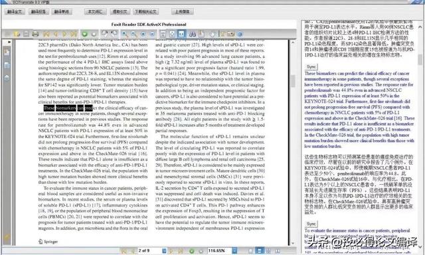Click the translation panel's vertical scrollbar
The width and height of the screenshot is (425, 255).
click(420, 135)
